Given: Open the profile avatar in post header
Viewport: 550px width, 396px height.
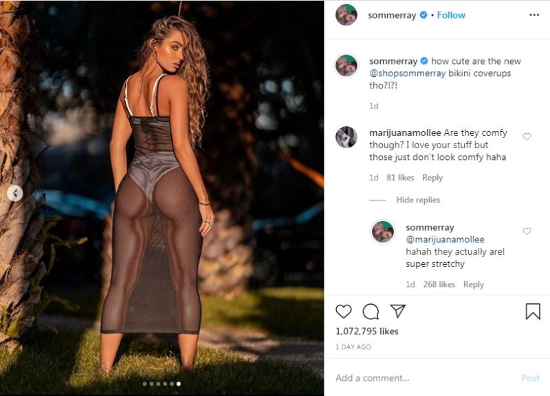Looking at the screenshot, I should [346, 15].
